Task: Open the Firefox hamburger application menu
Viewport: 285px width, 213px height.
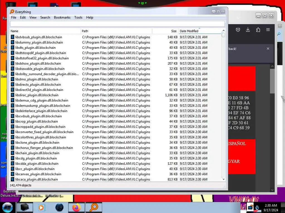Action: coord(268,29)
